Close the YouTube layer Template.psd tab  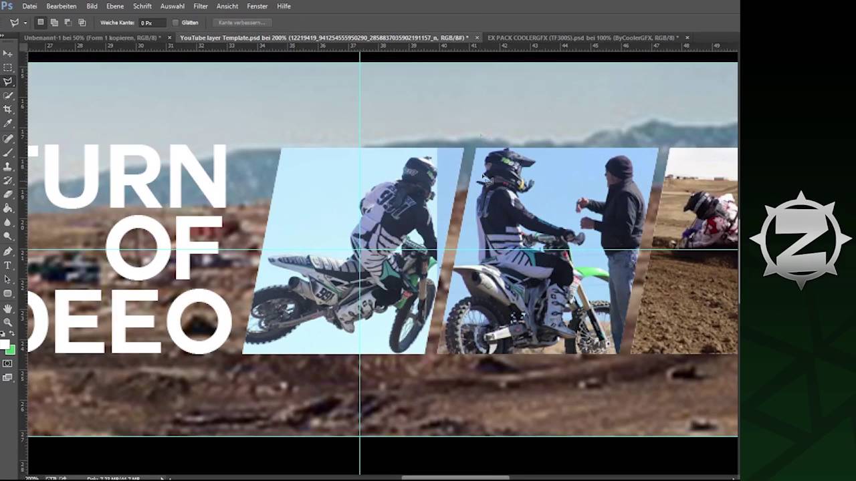coord(477,38)
